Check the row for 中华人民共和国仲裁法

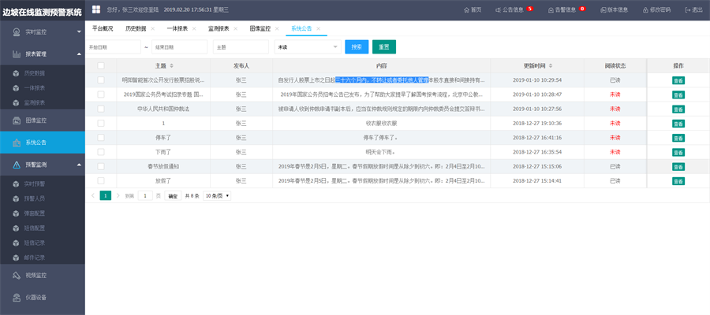tap(101, 109)
